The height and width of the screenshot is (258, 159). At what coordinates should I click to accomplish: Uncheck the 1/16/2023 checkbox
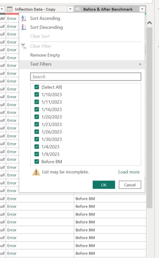37,109
